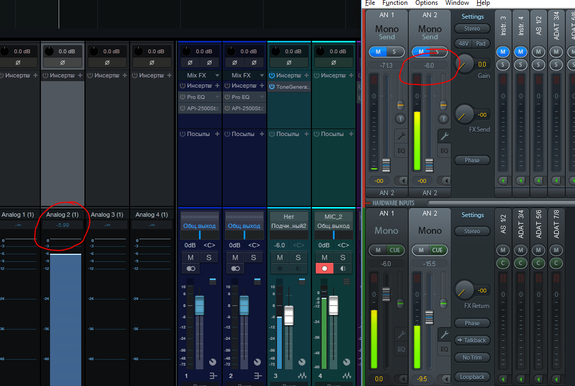575x386 pixels.
Task: Click the fader handle of Studio One channel 3
Action: coord(289,316)
